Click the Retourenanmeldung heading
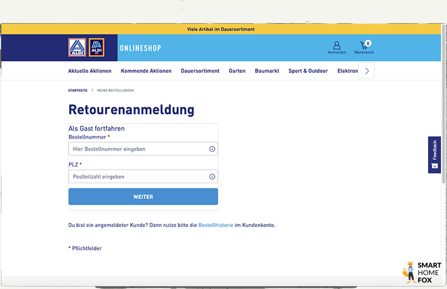This screenshot has width=447, height=289. click(131, 110)
